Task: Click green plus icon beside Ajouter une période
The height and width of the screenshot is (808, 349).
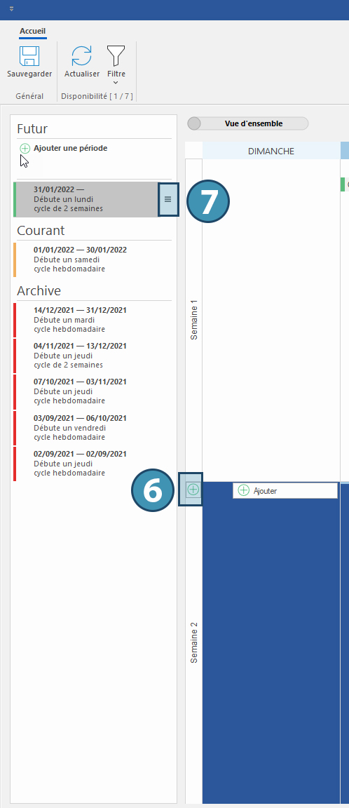Action: click(25, 149)
